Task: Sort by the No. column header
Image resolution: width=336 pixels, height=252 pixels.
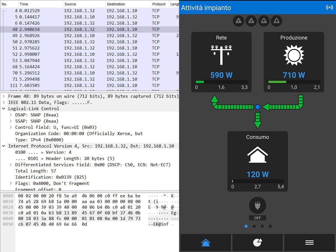Action: point(9,4)
